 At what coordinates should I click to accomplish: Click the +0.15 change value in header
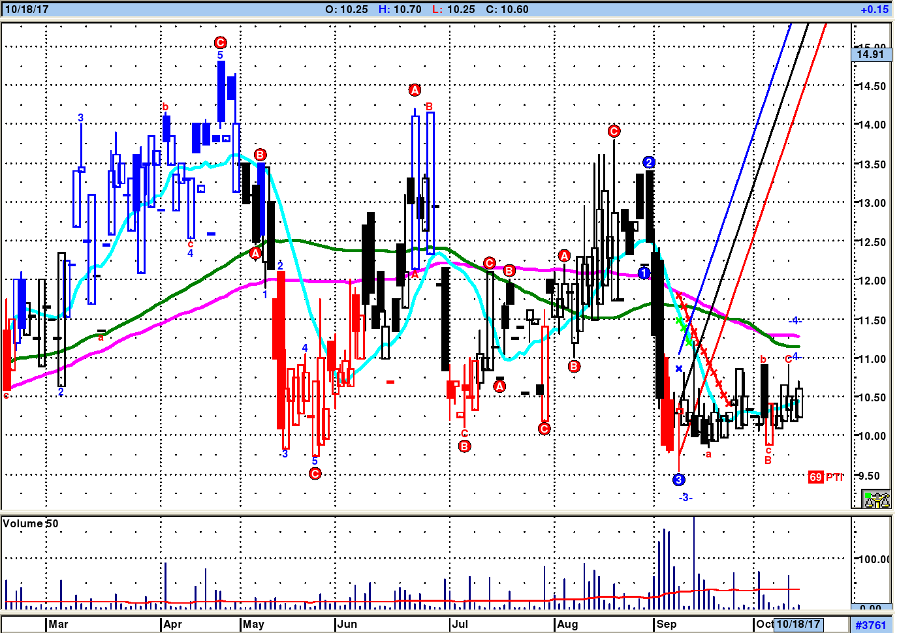[874, 9]
